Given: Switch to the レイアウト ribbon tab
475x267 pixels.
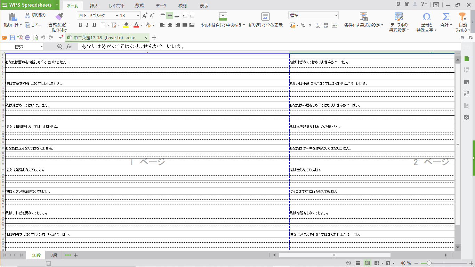Looking at the screenshot, I should pyautogui.click(x=117, y=6).
